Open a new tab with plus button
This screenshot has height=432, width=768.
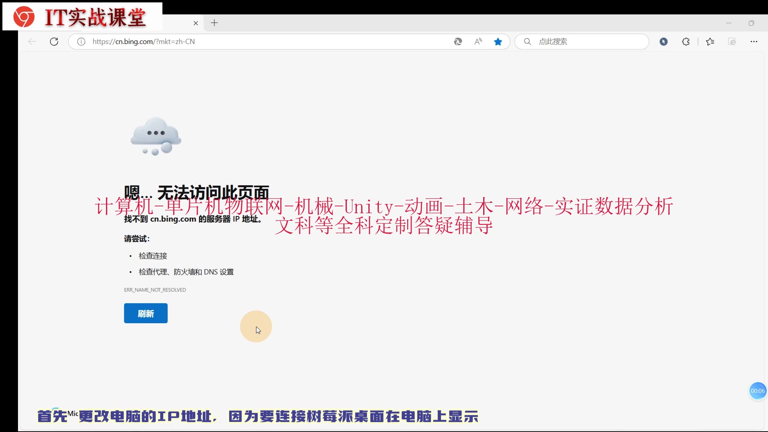coord(214,23)
